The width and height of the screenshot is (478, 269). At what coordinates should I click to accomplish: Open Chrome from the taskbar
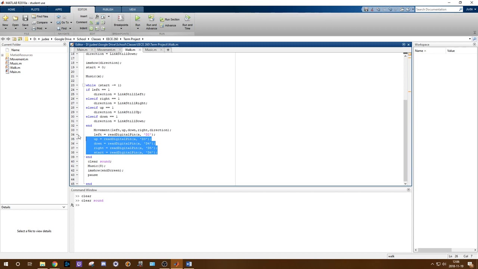[55, 264]
